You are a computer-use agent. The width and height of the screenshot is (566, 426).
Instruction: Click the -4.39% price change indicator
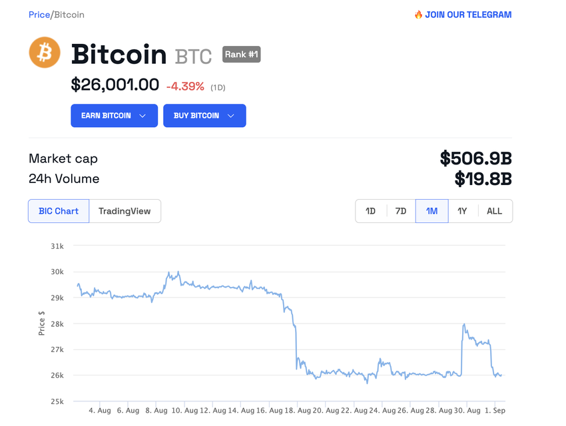pos(186,85)
